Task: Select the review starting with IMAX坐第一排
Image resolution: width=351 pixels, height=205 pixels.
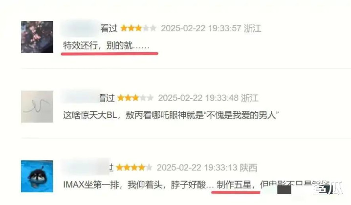Action: (x=196, y=184)
